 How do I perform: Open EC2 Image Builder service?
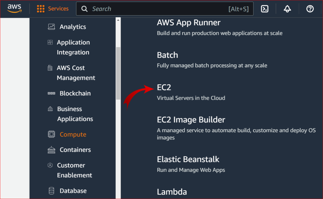point(191,120)
